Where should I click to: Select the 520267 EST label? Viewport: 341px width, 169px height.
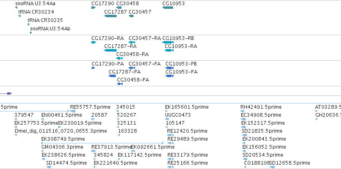point(127,115)
